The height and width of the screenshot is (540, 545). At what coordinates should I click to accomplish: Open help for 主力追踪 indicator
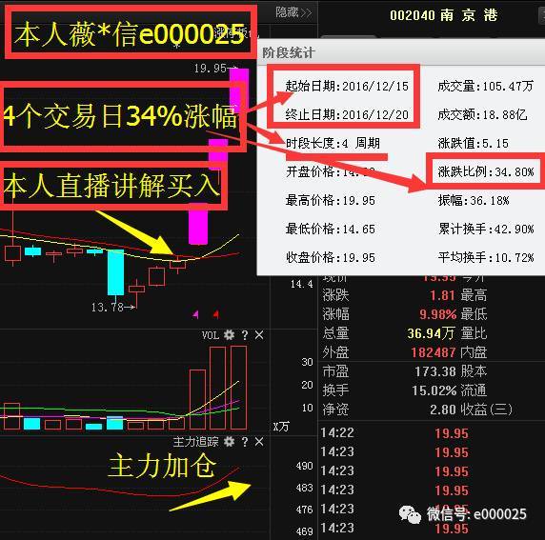tap(245, 442)
